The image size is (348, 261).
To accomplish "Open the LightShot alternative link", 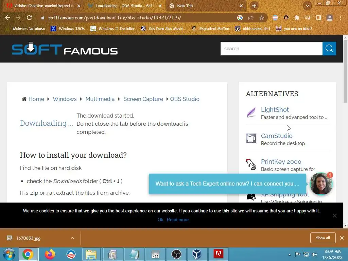I will (x=275, y=110).
